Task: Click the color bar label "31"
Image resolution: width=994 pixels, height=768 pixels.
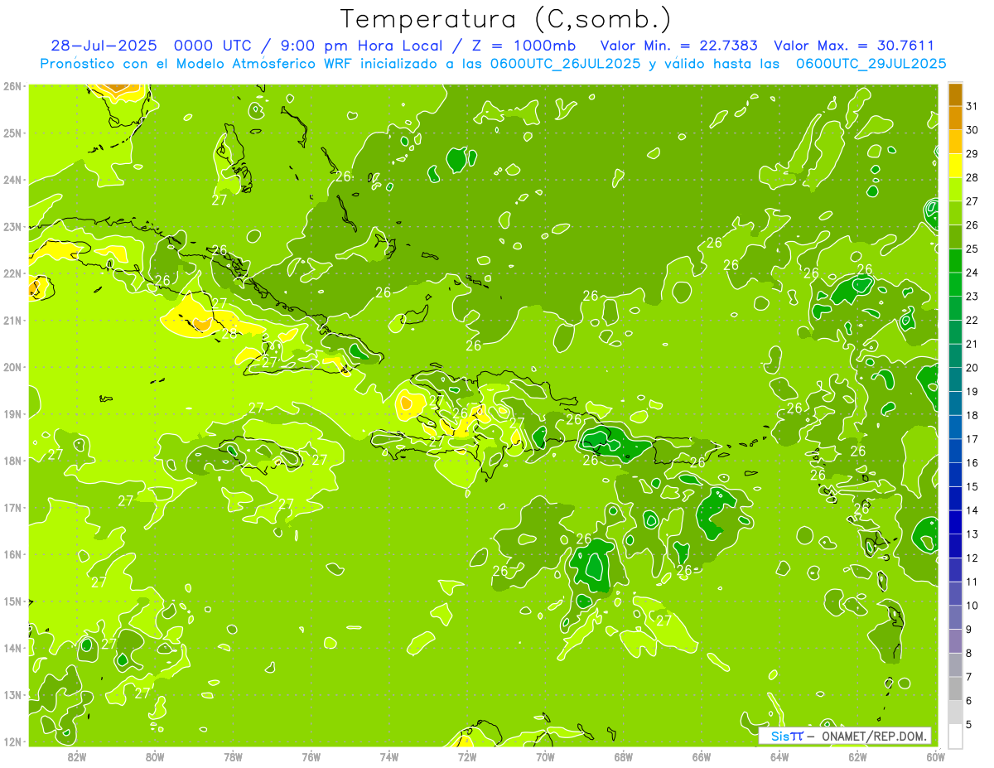Action: click(972, 105)
